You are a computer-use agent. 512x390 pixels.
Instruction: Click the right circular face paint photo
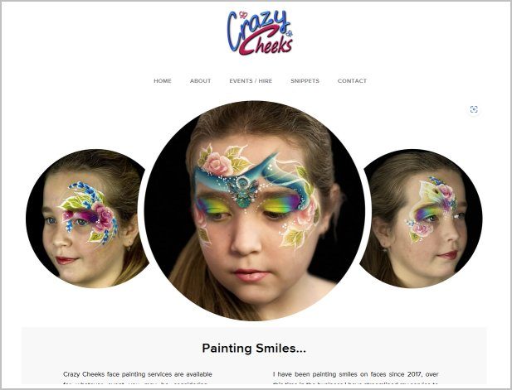[422, 219]
